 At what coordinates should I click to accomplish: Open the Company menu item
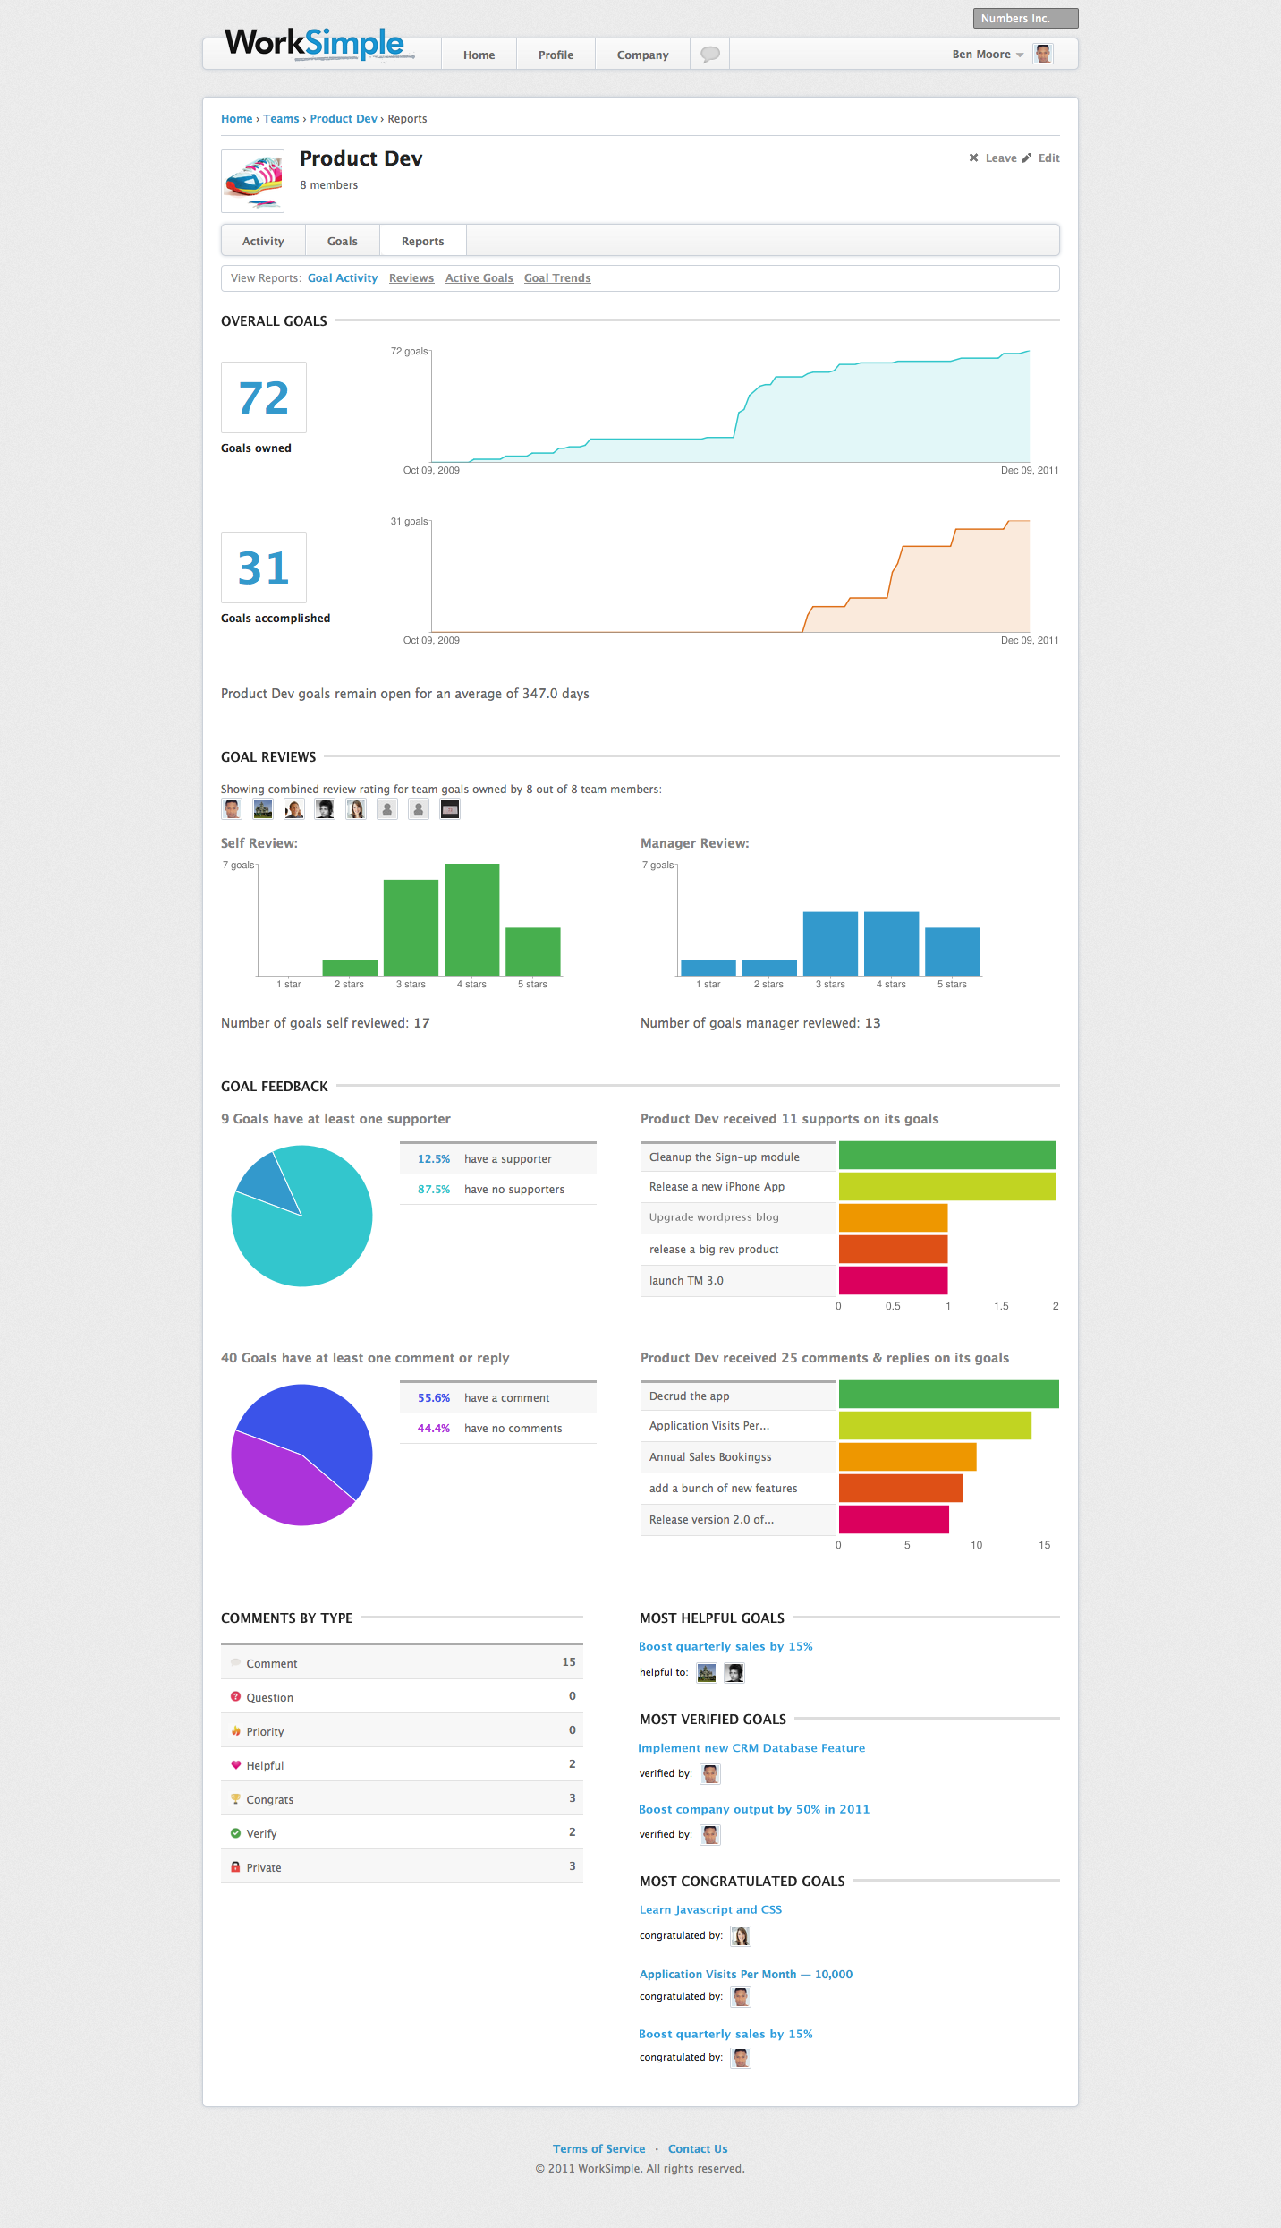(642, 55)
